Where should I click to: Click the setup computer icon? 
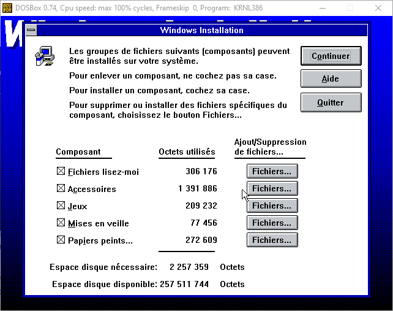(x=45, y=56)
